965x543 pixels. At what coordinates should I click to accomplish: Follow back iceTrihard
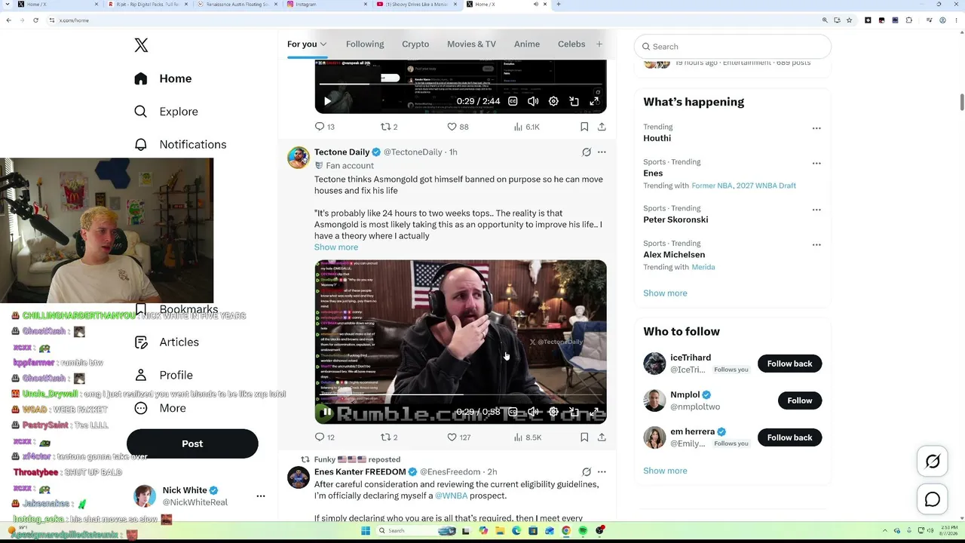coord(789,364)
